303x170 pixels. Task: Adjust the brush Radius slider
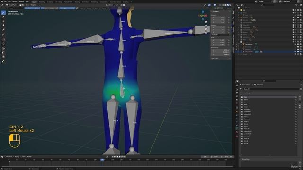pos(48,8)
